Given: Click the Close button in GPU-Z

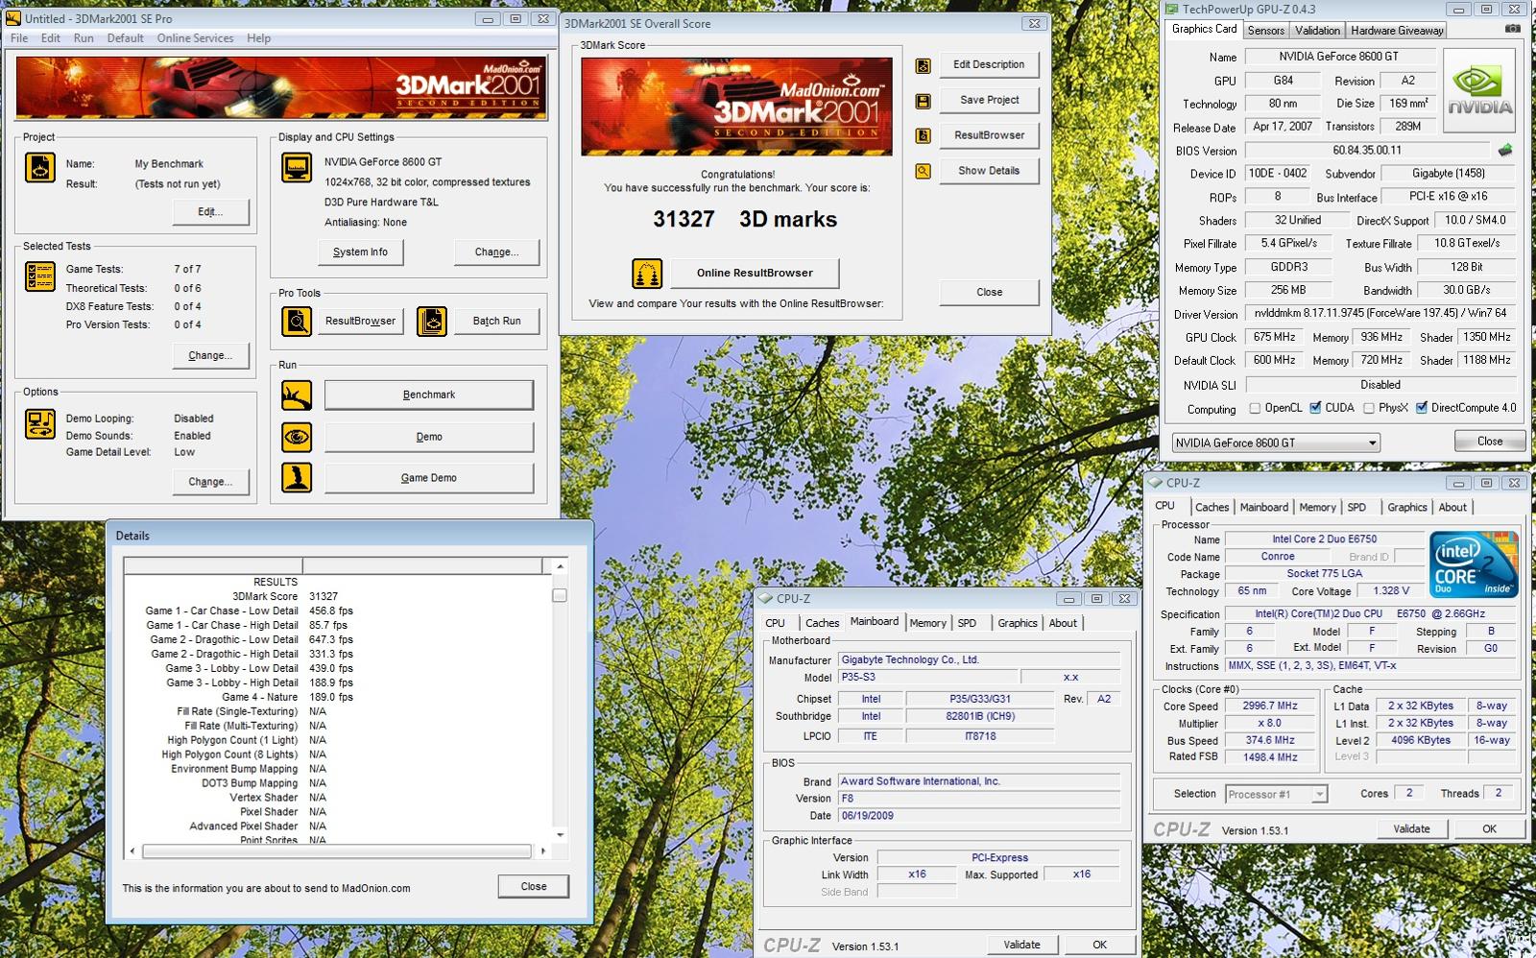Looking at the screenshot, I should [1490, 442].
